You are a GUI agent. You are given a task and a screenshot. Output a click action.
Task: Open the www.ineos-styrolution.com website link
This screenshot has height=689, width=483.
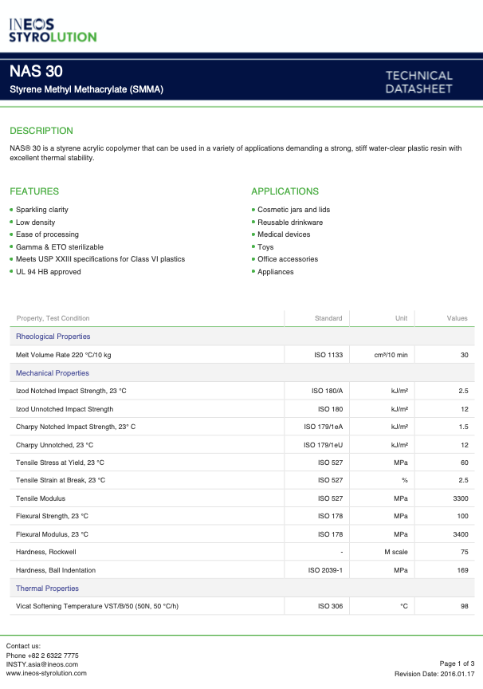[46, 673]
